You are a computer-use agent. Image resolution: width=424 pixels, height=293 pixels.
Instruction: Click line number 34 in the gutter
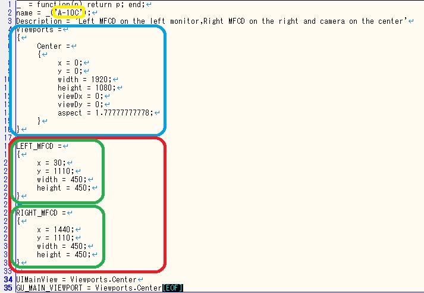pyautogui.click(x=8, y=279)
